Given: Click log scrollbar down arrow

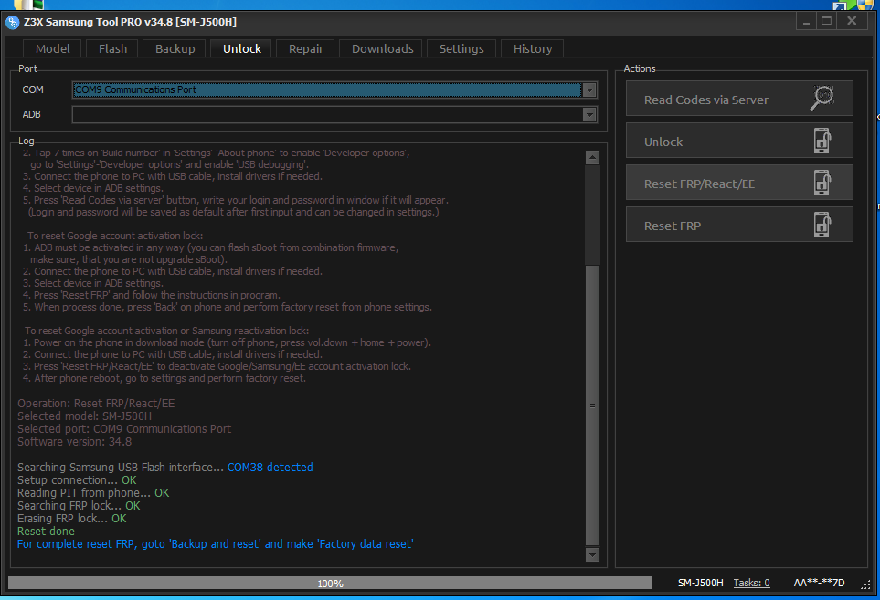Looking at the screenshot, I should click(592, 554).
